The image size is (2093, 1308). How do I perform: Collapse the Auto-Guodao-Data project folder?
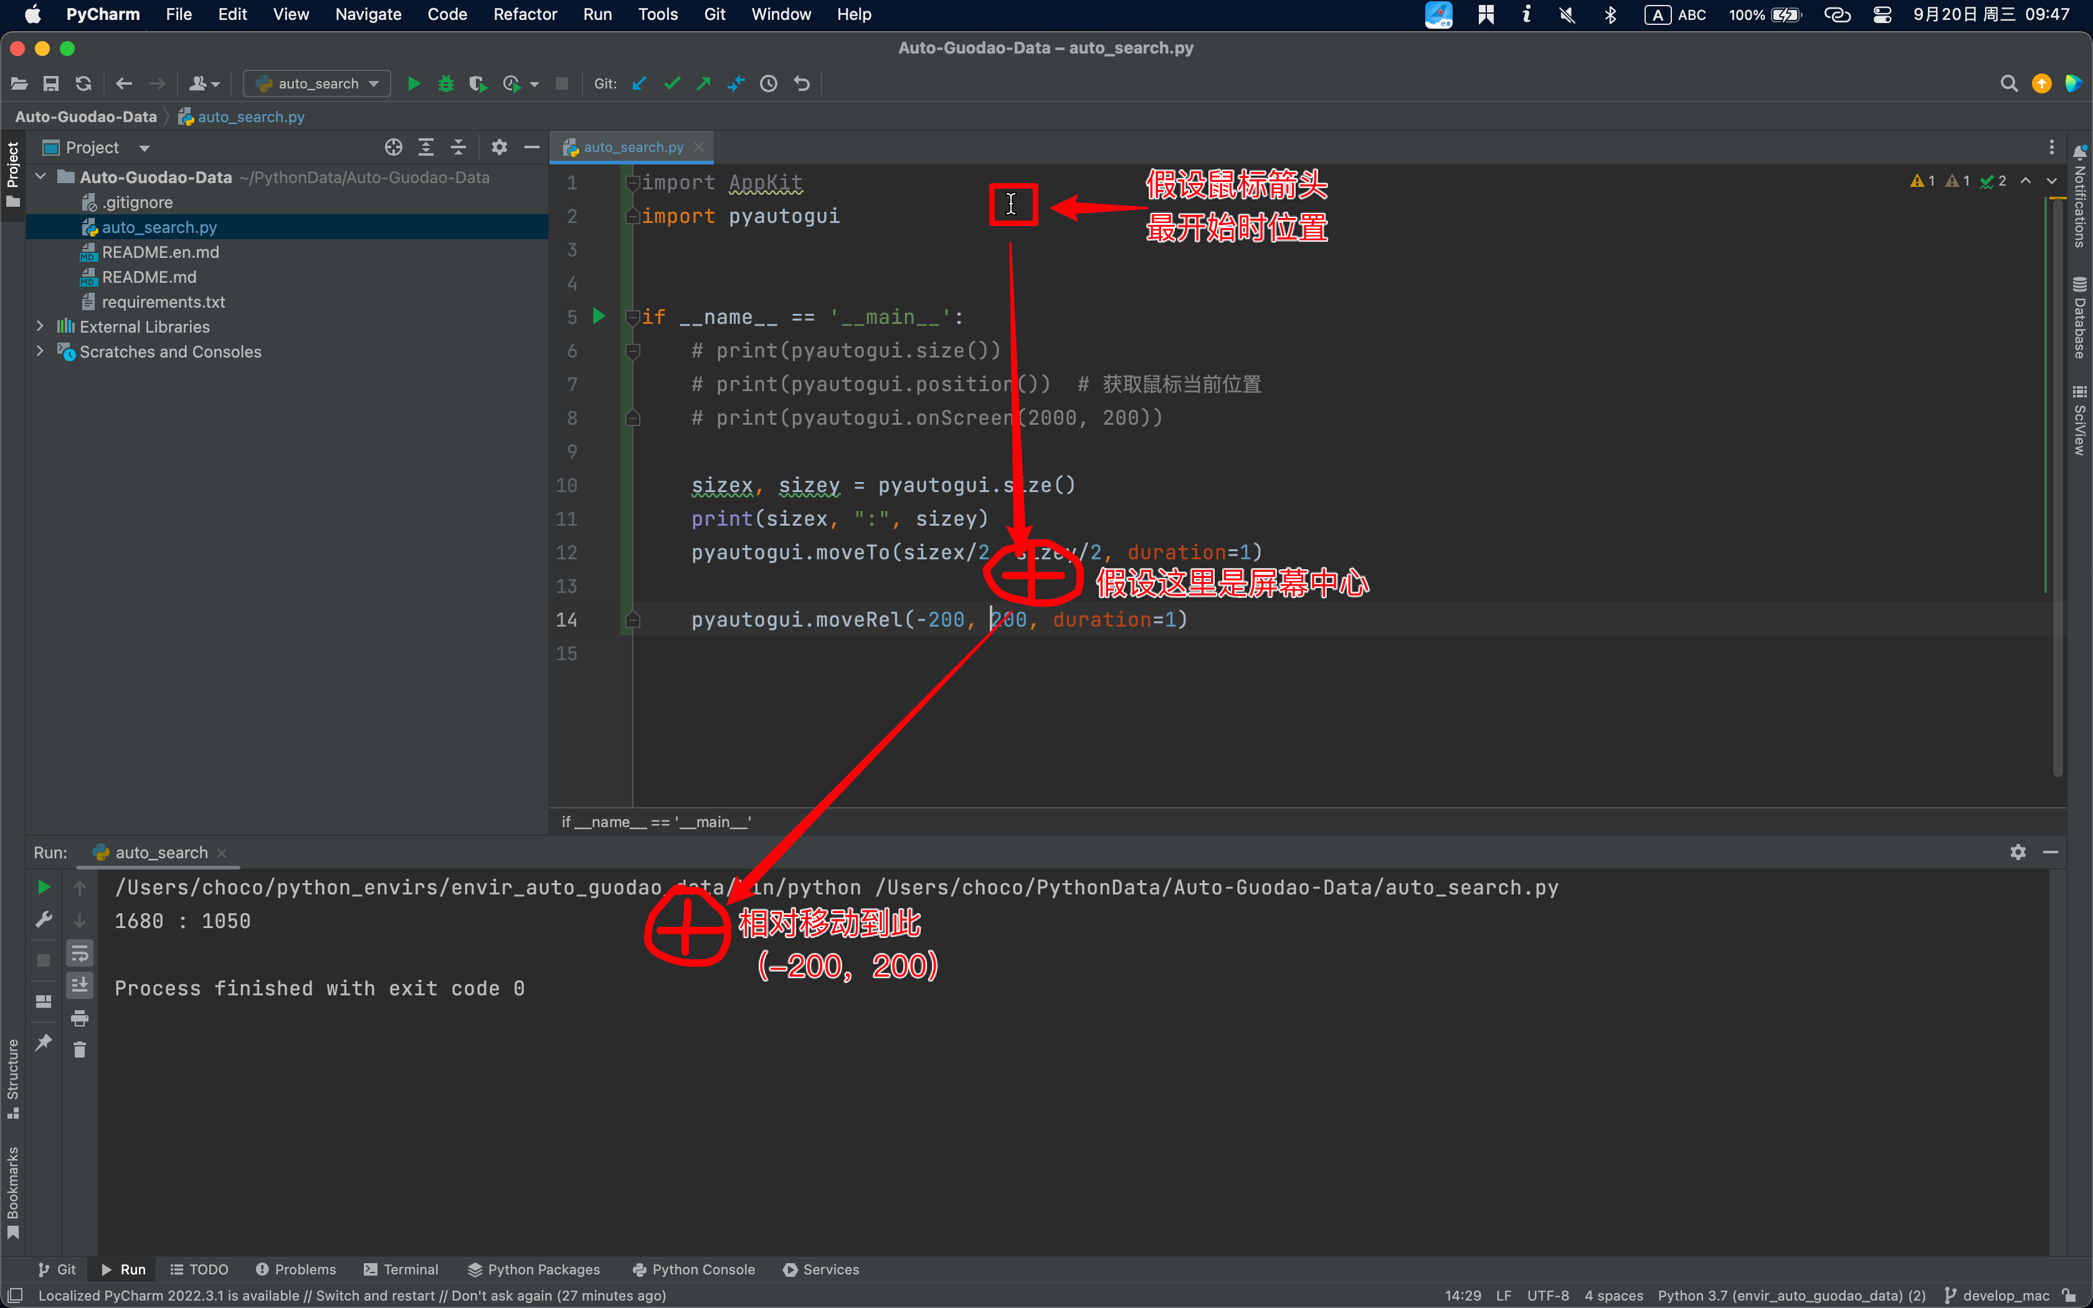tap(40, 176)
